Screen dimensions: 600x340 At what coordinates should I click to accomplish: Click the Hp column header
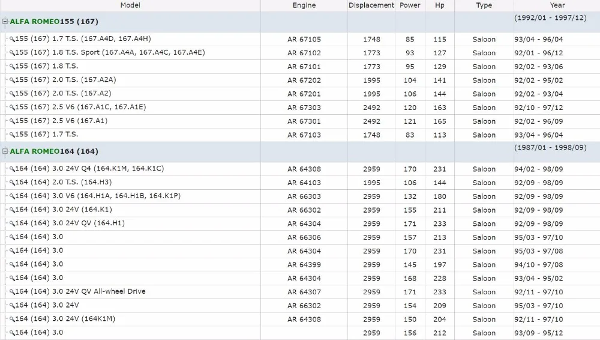(440, 5)
